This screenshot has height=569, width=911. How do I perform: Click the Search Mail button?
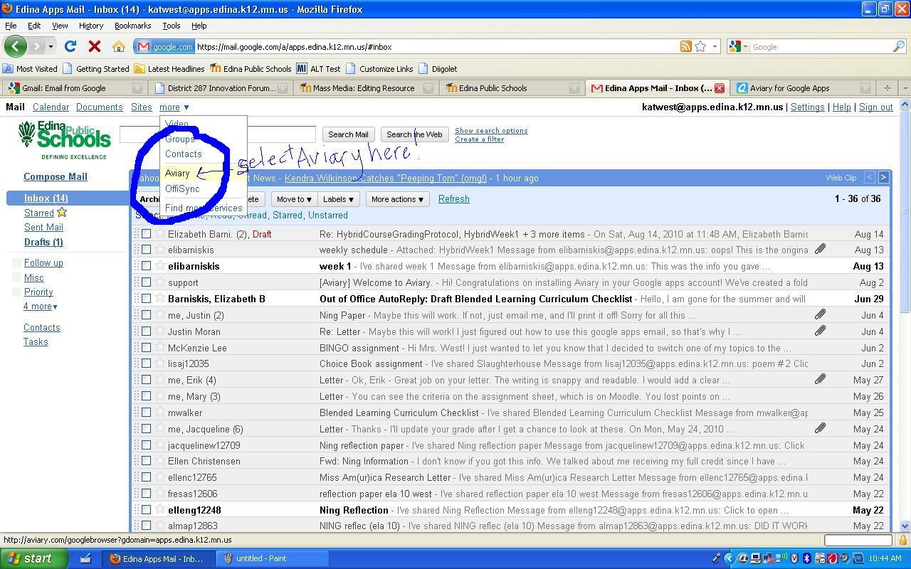[x=348, y=134]
